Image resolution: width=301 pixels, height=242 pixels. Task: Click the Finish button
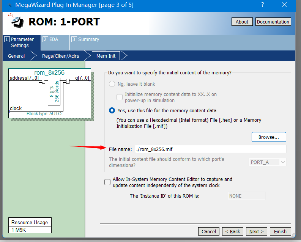pos(280,231)
